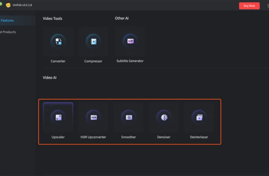This screenshot has width=269, height=176.
Task: Open the Deinterlacer tool icon
Action: (x=199, y=118)
